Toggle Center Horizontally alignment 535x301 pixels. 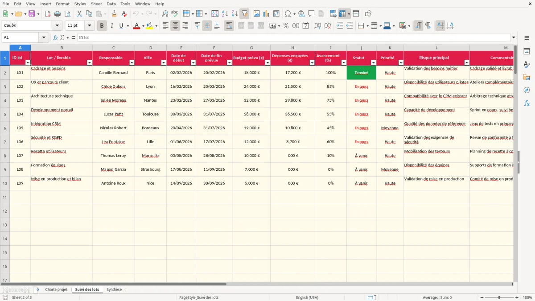coord(175,26)
